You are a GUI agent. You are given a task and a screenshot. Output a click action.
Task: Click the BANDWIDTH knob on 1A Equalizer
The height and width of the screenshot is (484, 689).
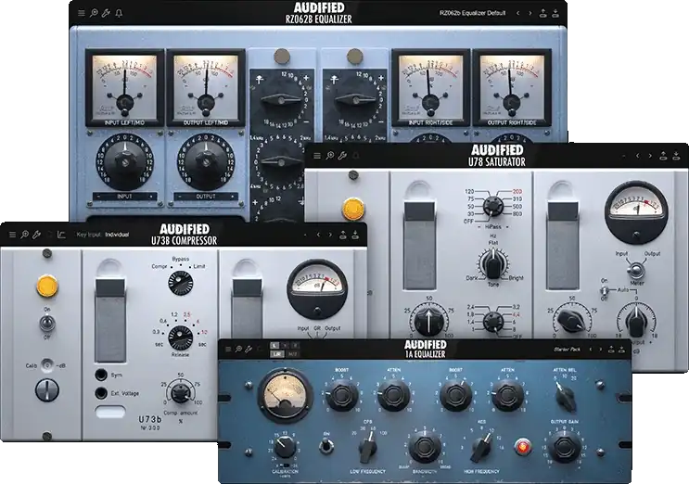425,446
